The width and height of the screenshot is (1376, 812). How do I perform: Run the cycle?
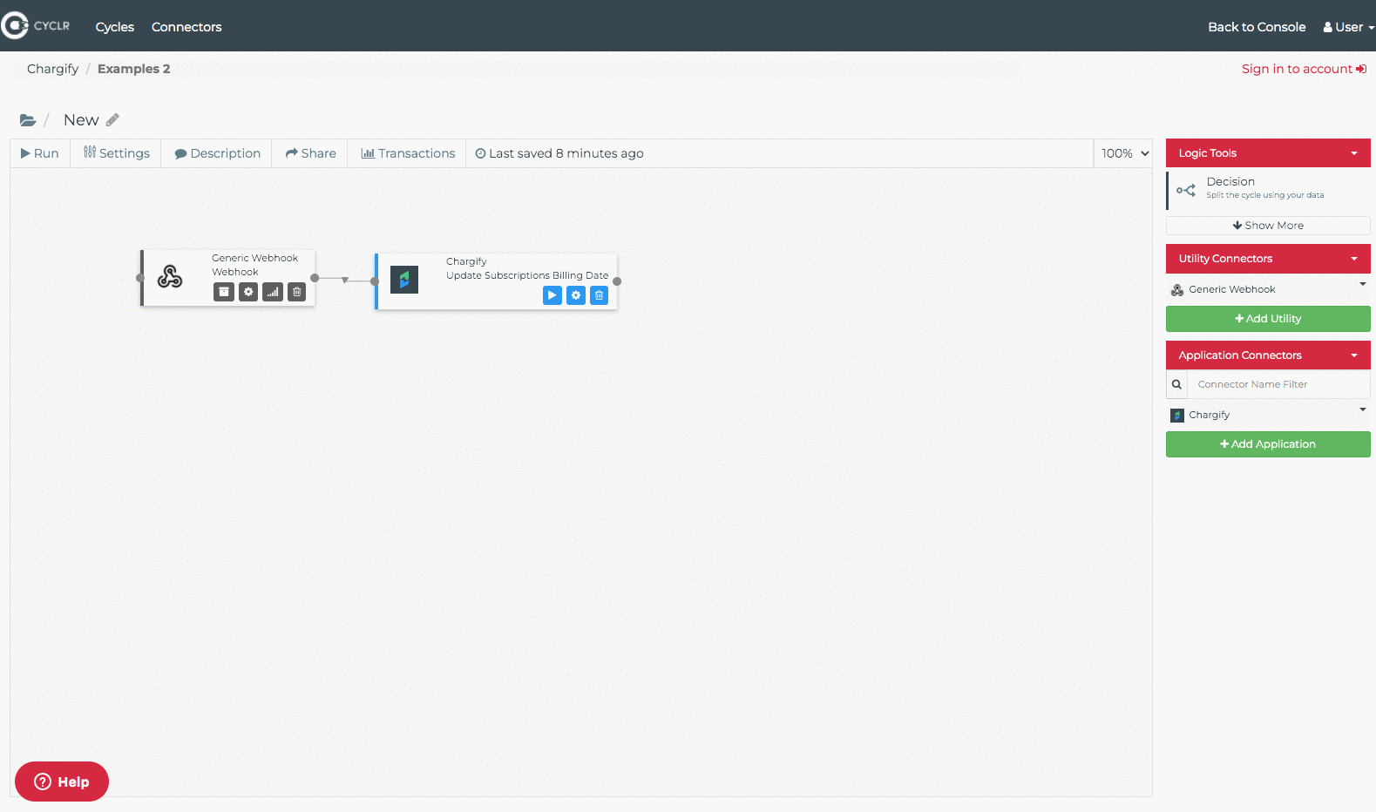coord(40,153)
